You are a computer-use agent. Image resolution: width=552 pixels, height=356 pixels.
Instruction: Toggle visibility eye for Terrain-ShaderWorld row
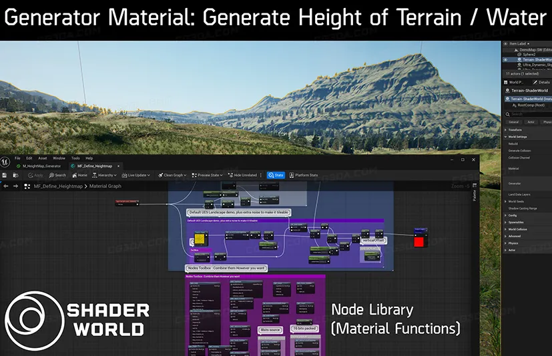(x=505, y=60)
